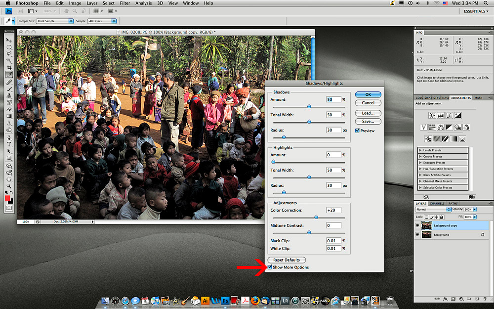The image size is (494, 309).
Task: Hide the Background copy layer
Action: [417, 225]
